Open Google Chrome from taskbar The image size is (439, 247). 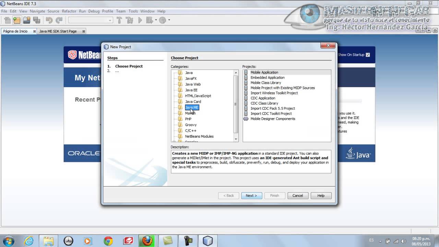pos(108,241)
